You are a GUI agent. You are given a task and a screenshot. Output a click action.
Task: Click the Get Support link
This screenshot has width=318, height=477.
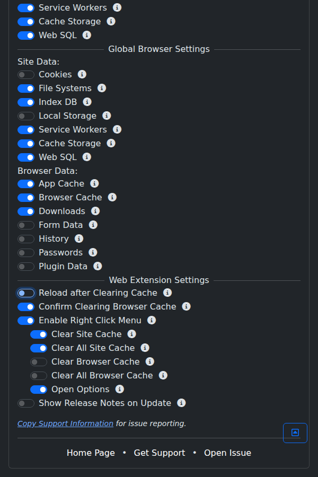[159, 453]
